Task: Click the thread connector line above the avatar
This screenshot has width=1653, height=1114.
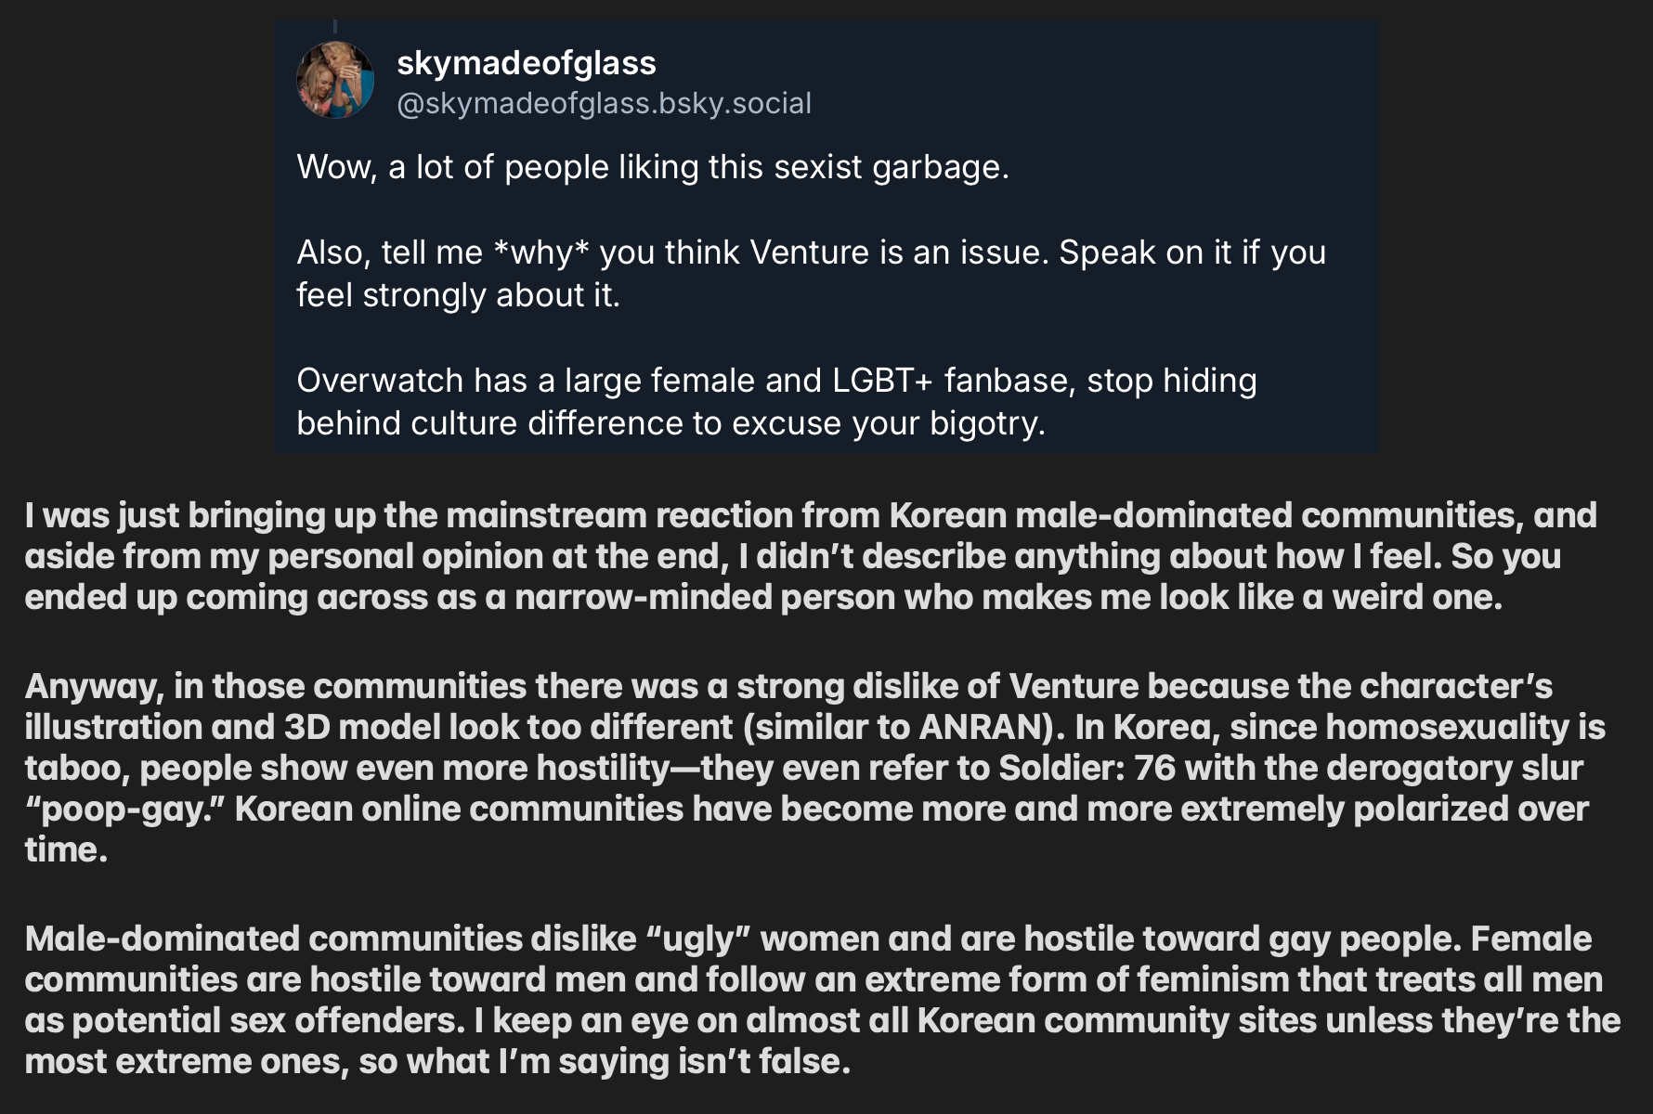Action: click(x=334, y=26)
